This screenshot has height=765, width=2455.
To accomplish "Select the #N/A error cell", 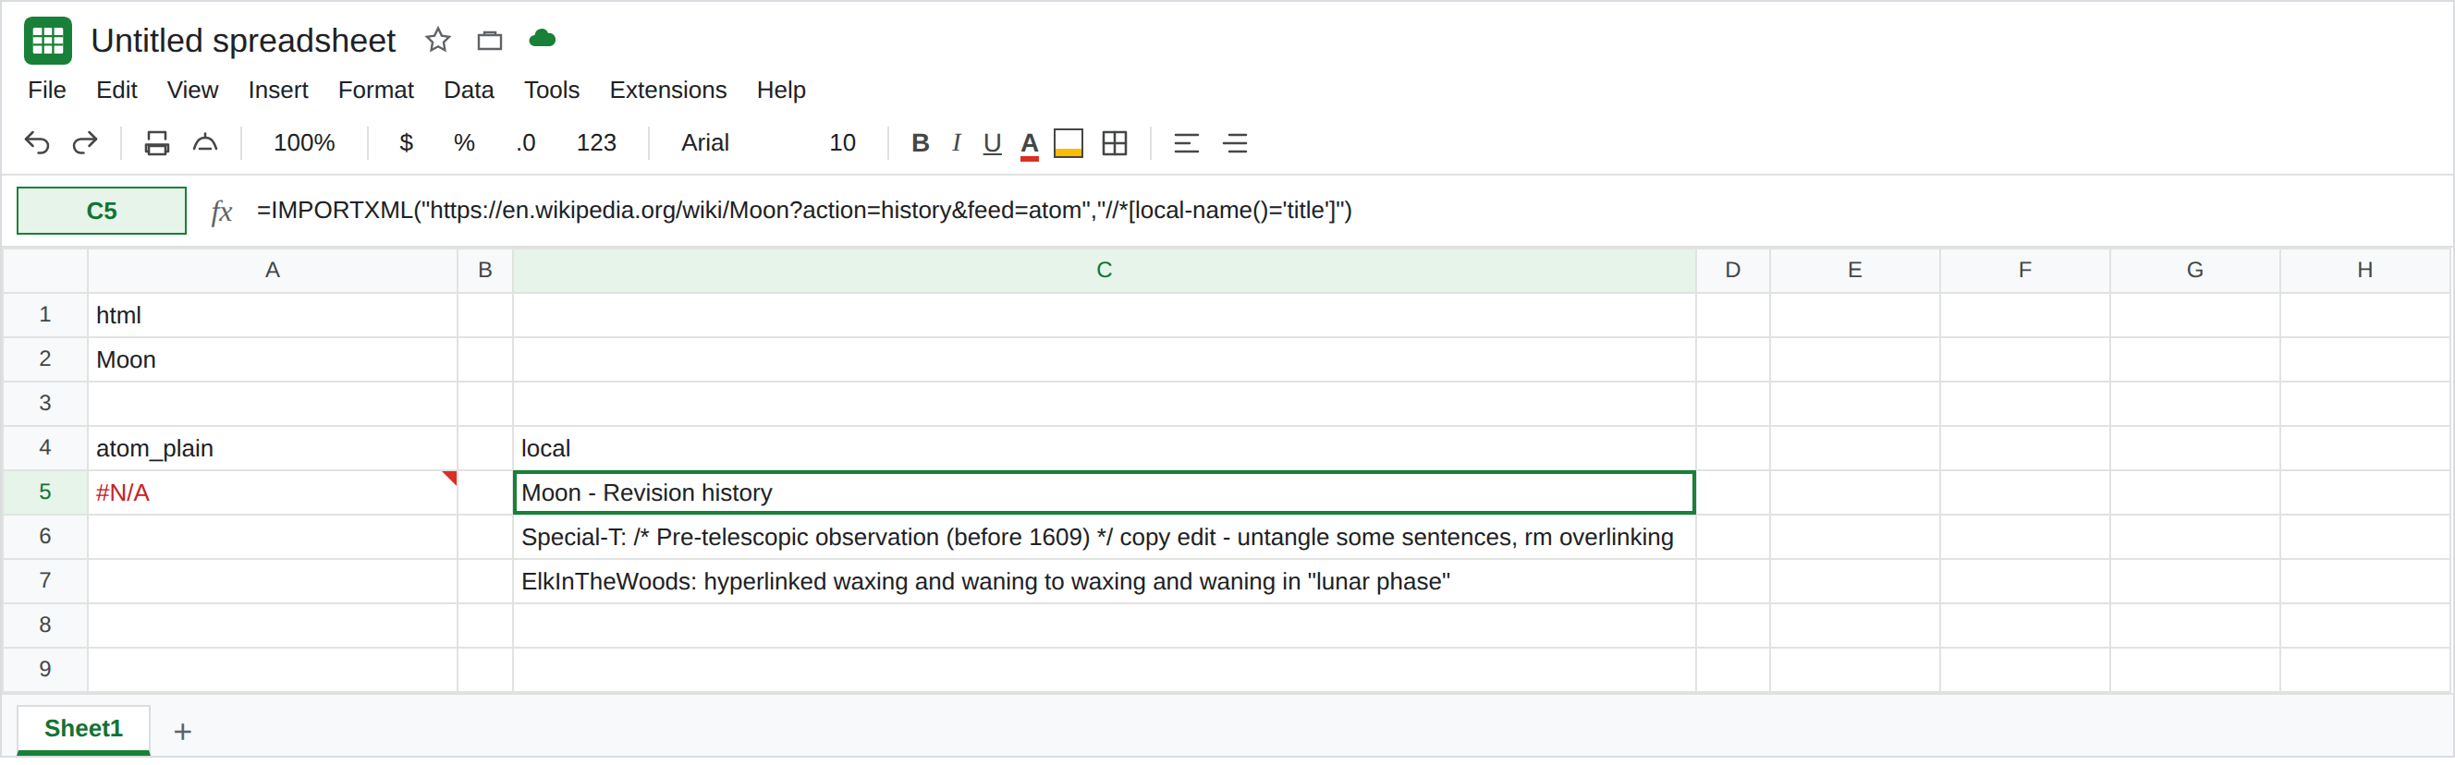I will pyautogui.click(x=273, y=492).
